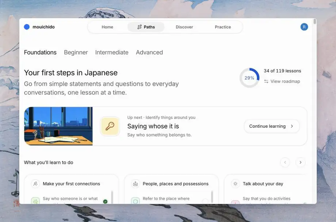Open the Discover tab
336x222 pixels.
click(x=184, y=27)
